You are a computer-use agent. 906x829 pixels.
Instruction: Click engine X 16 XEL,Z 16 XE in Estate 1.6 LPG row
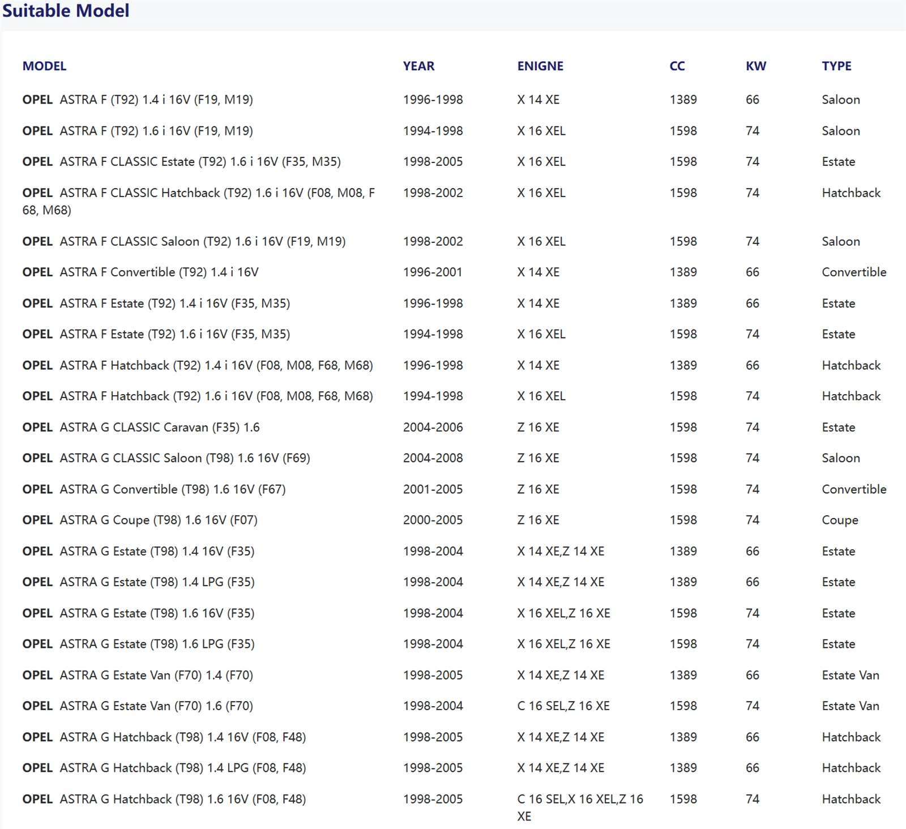[563, 644]
